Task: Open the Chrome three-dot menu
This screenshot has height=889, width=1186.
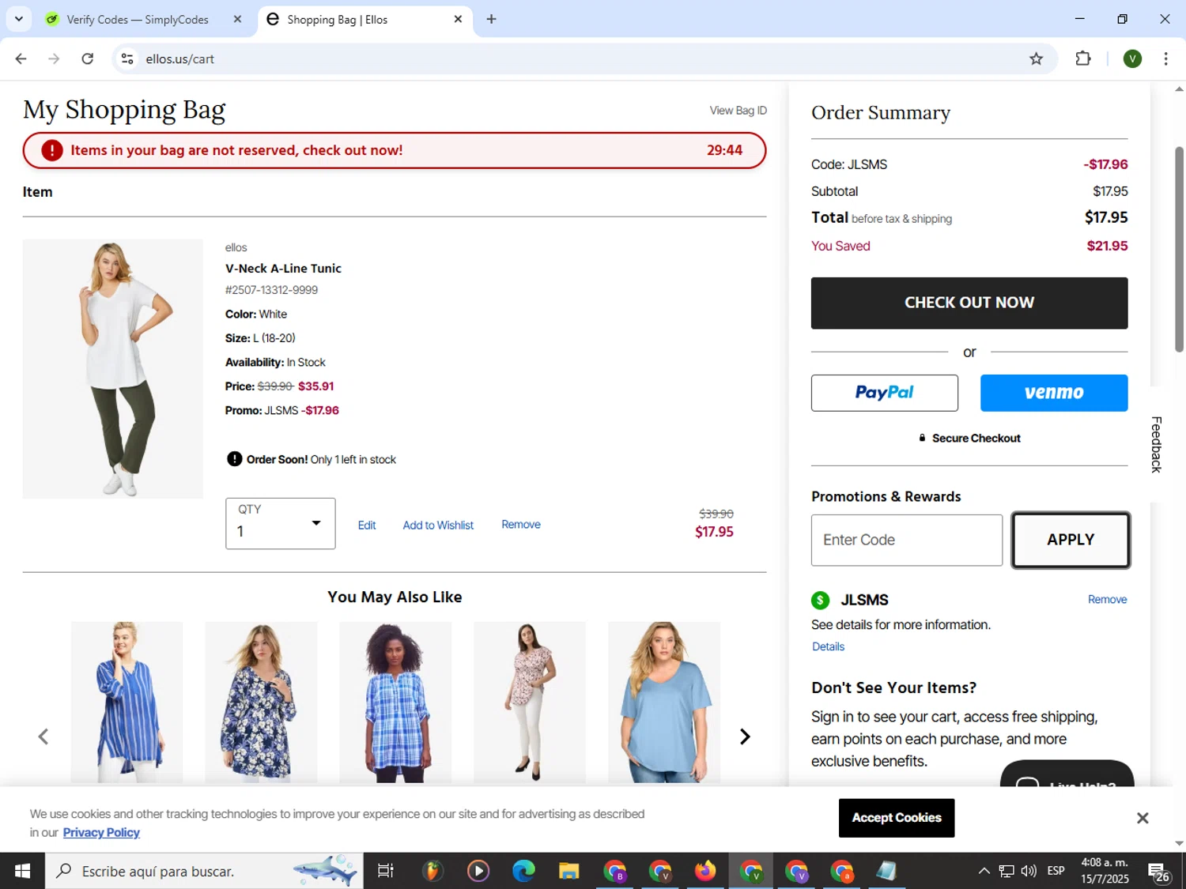Action: point(1165,58)
